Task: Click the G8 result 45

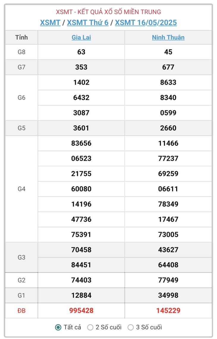Action: pyautogui.click(x=168, y=52)
